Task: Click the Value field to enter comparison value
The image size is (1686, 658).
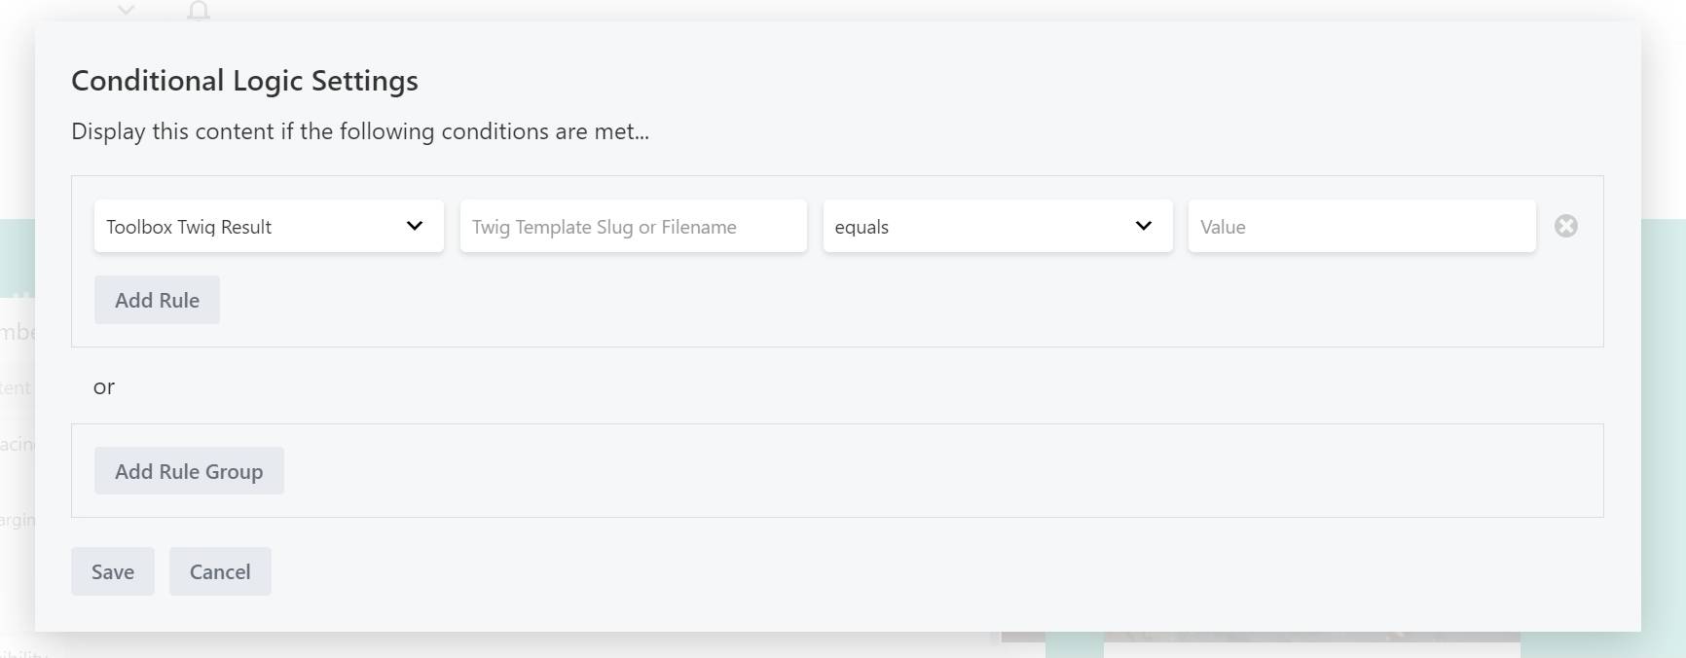Action: tap(1361, 226)
